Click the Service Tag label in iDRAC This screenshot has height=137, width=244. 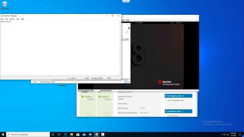(x=122, y=104)
